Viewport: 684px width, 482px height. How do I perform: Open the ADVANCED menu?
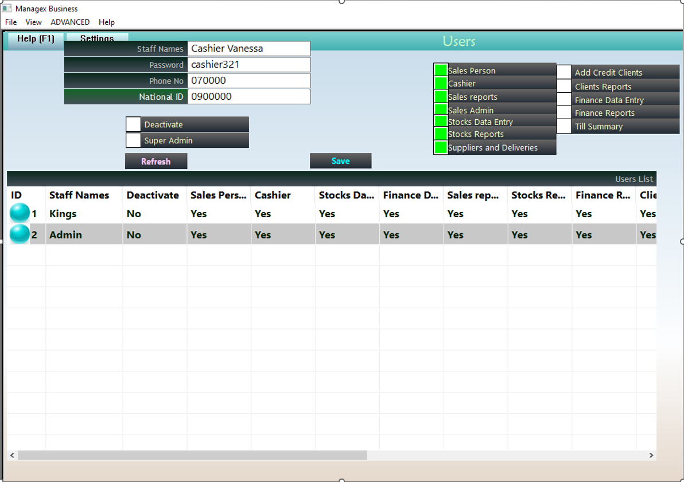[x=70, y=22]
